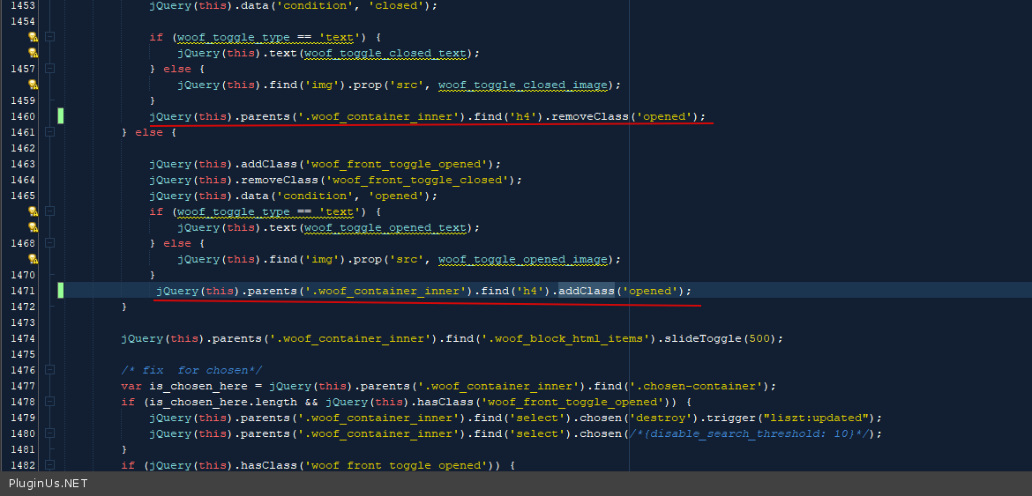Click the green change marker on line 1471

(60, 291)
